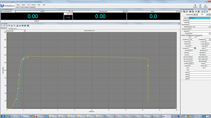The height and width of the screenshot is (118, 211).
Task: Click the Windows Start button
Action: (3, 116)
